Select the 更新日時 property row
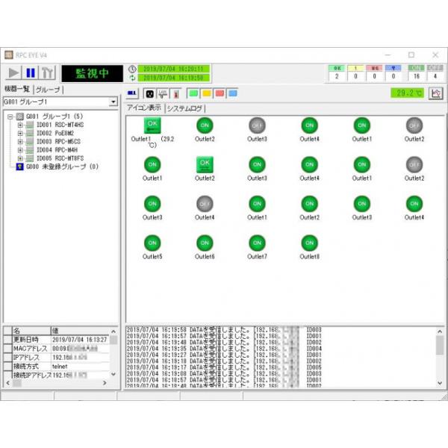This screenshot has width=448, height=448. click(56, 340)
